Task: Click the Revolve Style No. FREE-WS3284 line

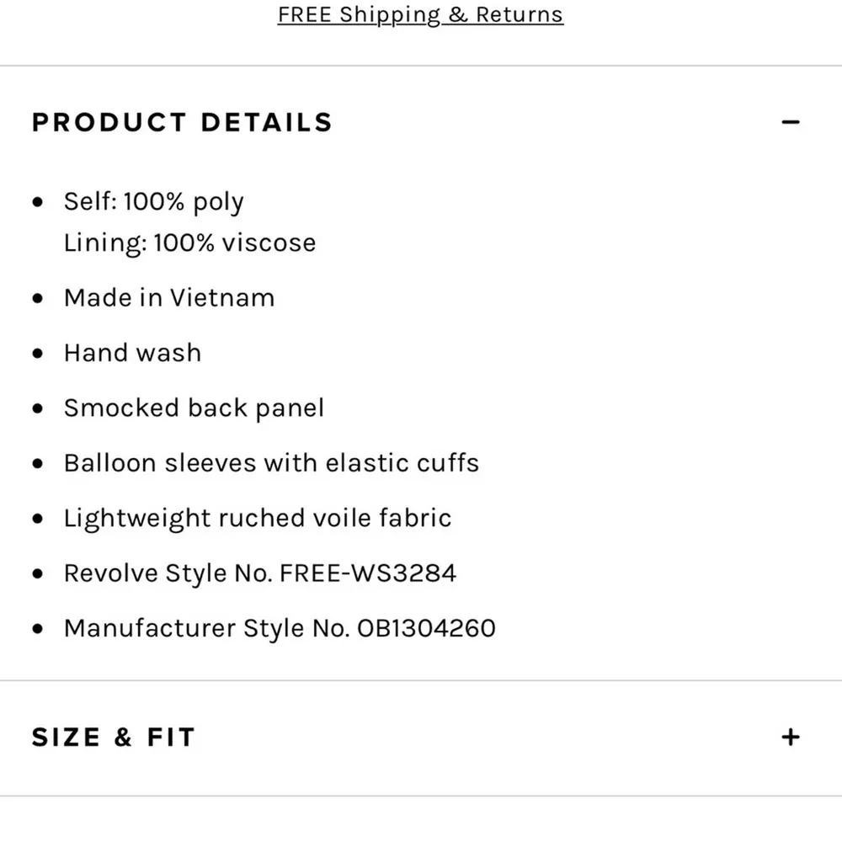Action: point(260,573)
